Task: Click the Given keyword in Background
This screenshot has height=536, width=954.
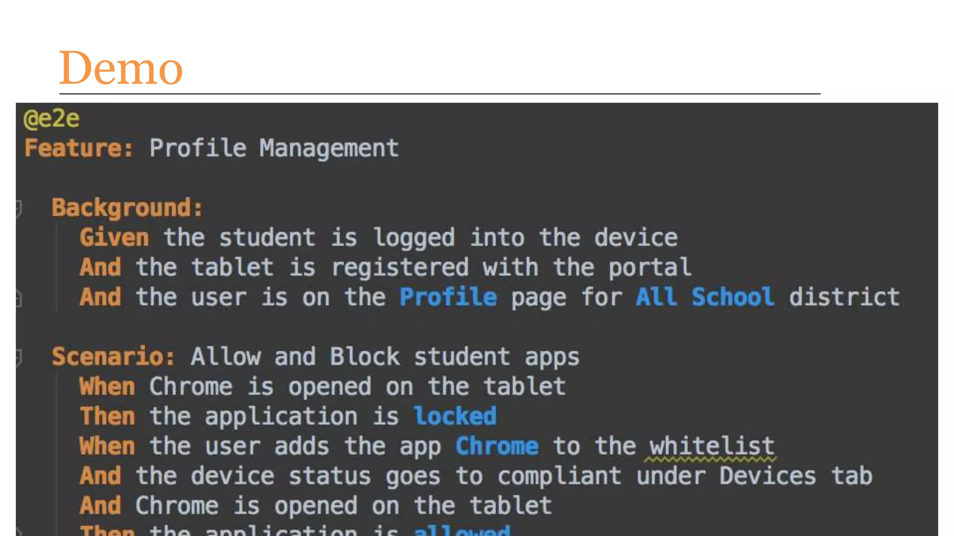Action: (x=115, y=238)
